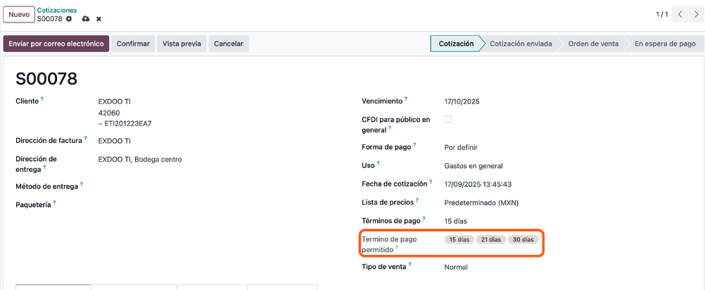Click Enviar por correo electrónico
The width and height of the screenshot is (705, 290).
point(56,44)
